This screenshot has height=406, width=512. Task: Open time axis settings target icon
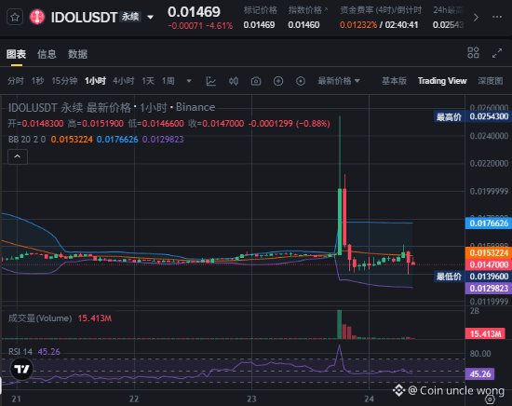(x=490, y=399)
